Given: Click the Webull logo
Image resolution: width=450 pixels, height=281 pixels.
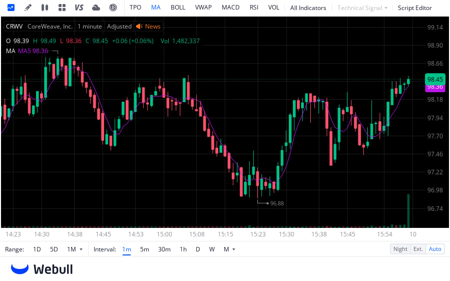Looking at the screenshot, I should (x=42, y=269).
